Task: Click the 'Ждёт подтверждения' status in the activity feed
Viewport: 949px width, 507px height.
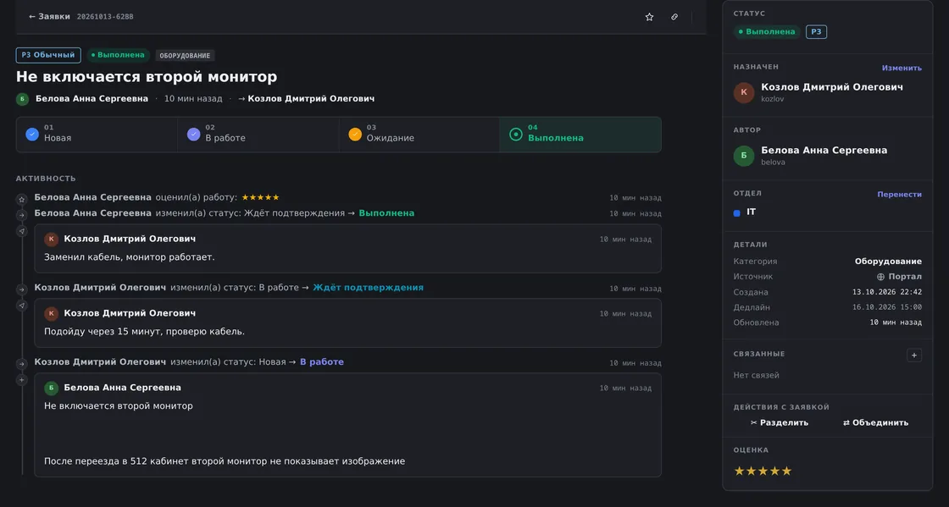Action: click(x=368, y=288)
